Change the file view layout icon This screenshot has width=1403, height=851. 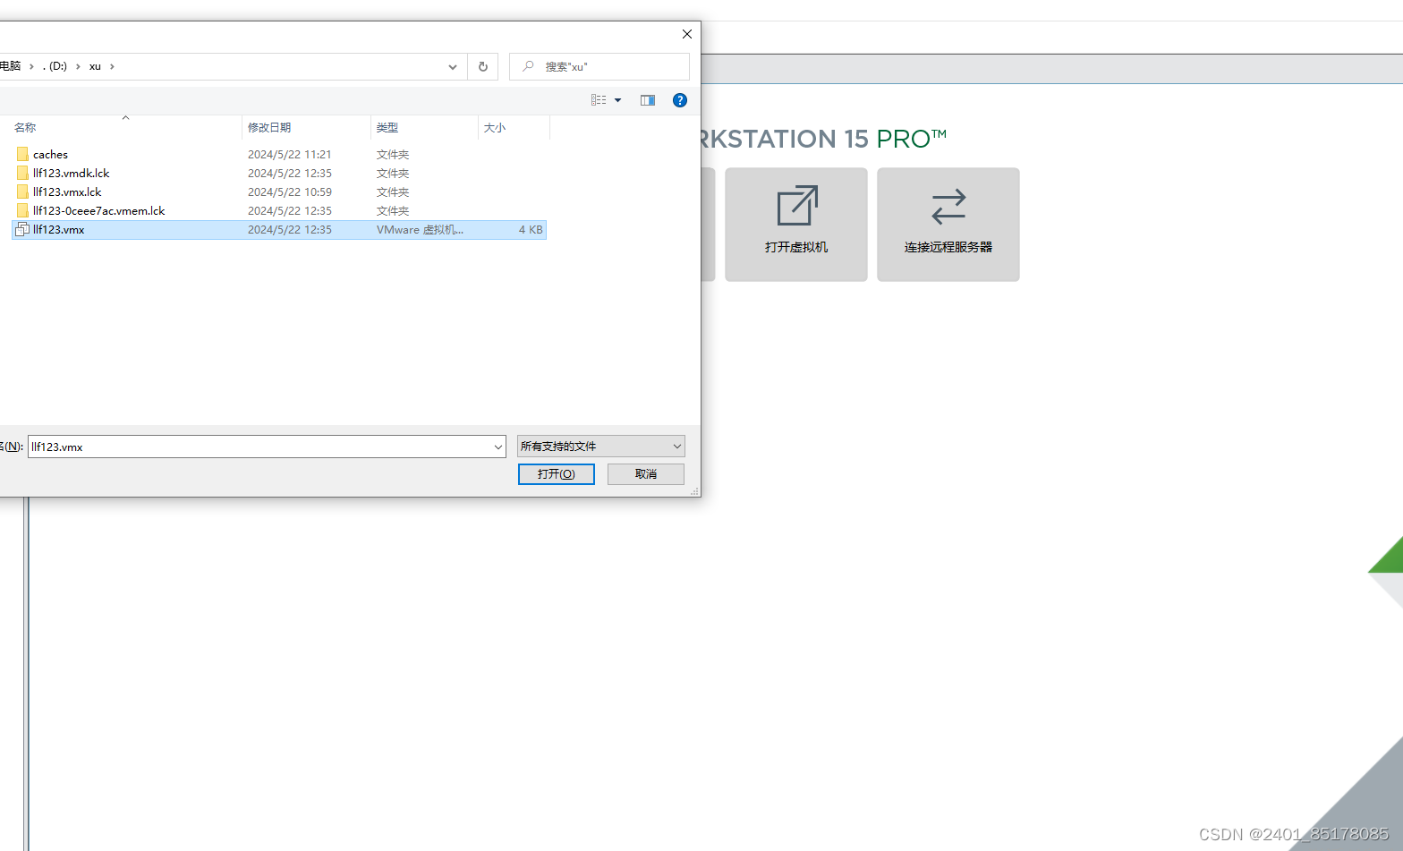(x=599, y=100)
